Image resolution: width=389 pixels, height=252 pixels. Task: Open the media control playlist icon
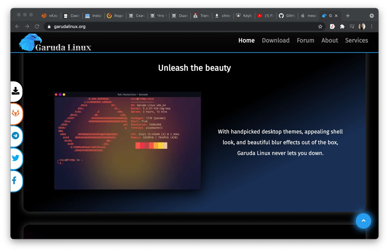[352, 26]
